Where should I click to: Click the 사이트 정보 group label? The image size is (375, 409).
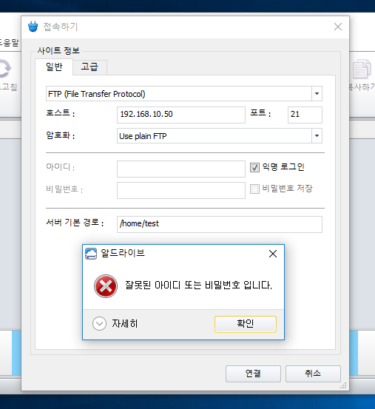click(x=58, y=50)
